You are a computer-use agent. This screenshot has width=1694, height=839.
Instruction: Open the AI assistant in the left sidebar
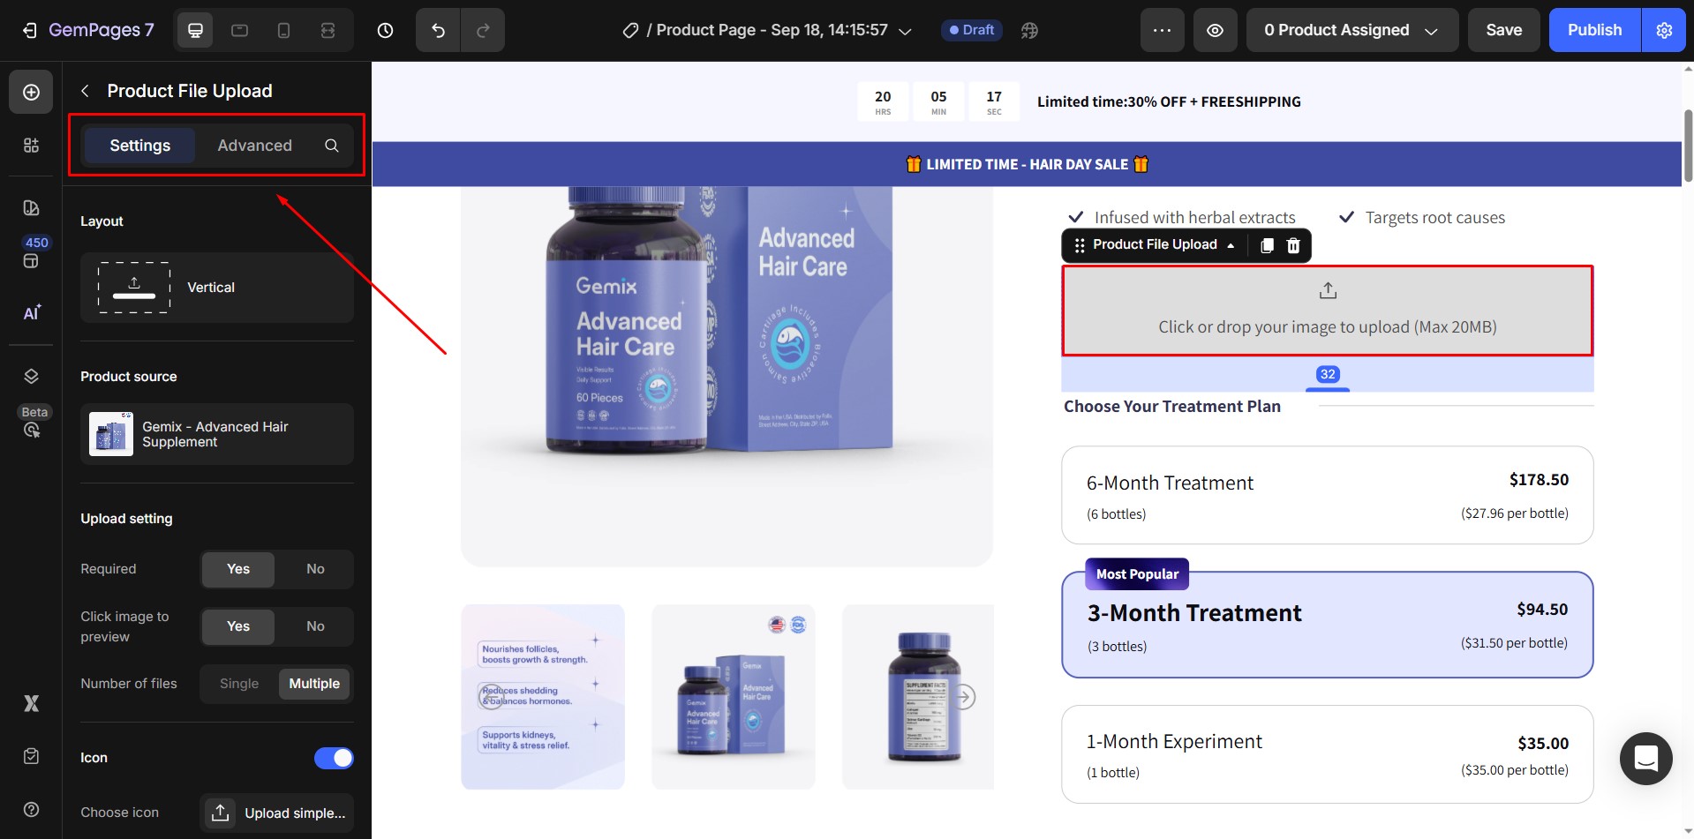point(31,313)
